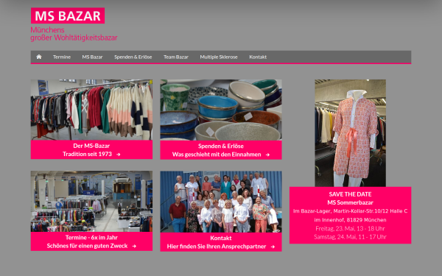Click the Termine - 6x im Jahr link
Viewport: 442px width, 276px height.
coord(91,241)
